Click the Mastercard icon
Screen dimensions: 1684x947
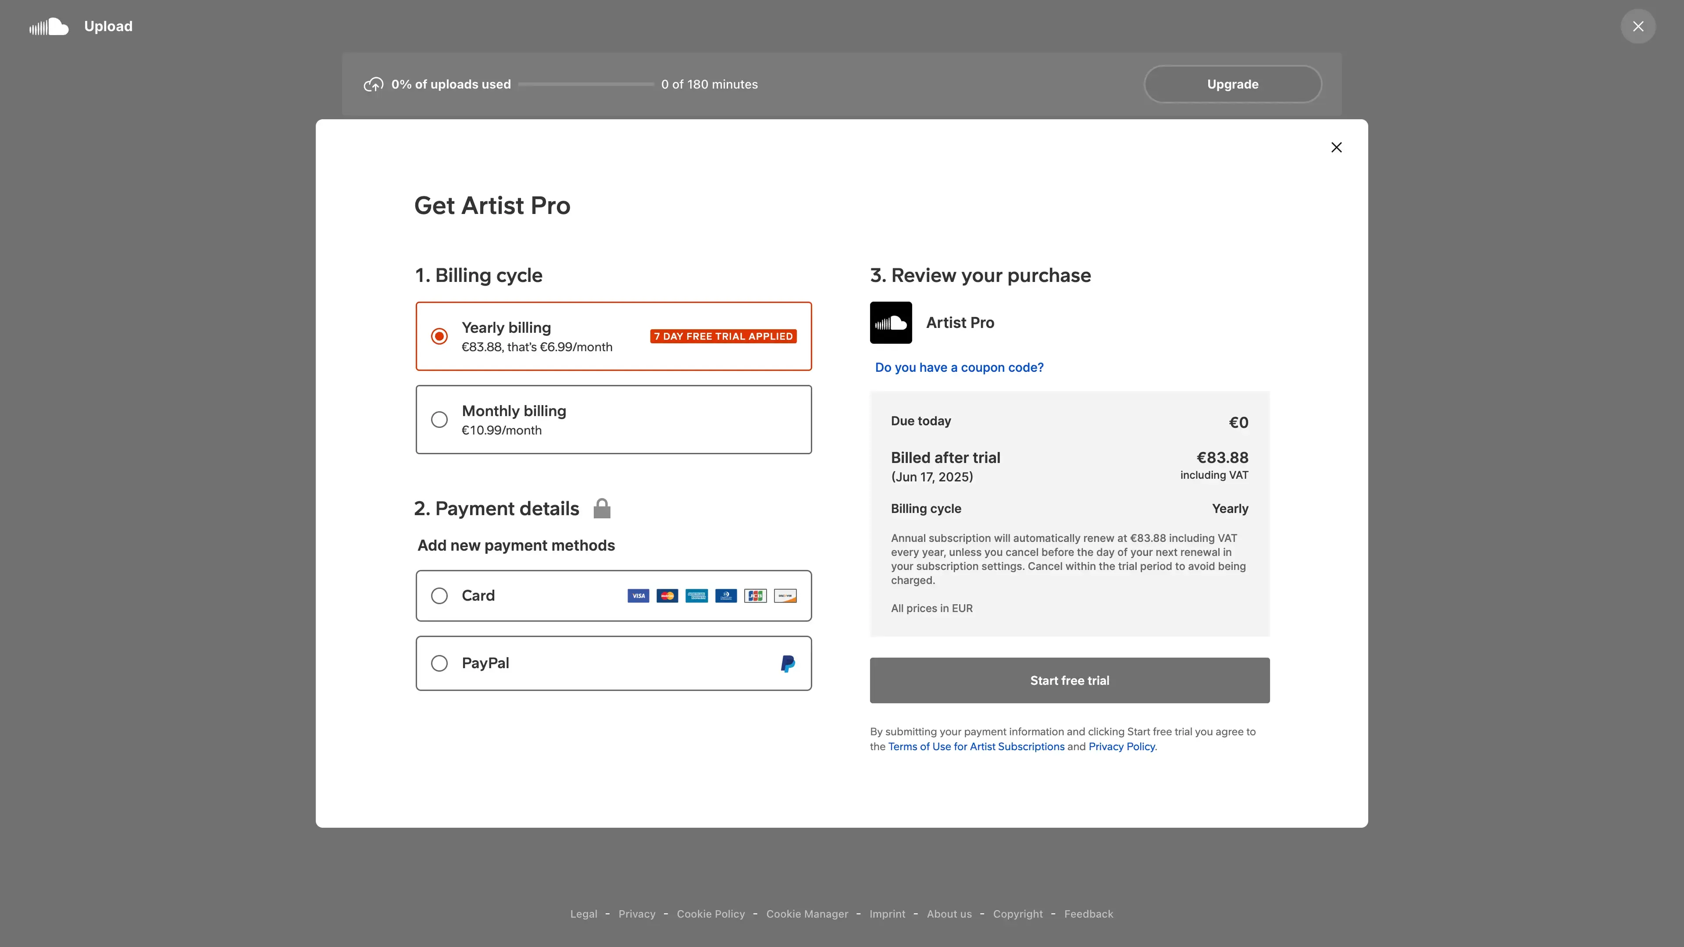pyautogui.click(x=667, y=595)
